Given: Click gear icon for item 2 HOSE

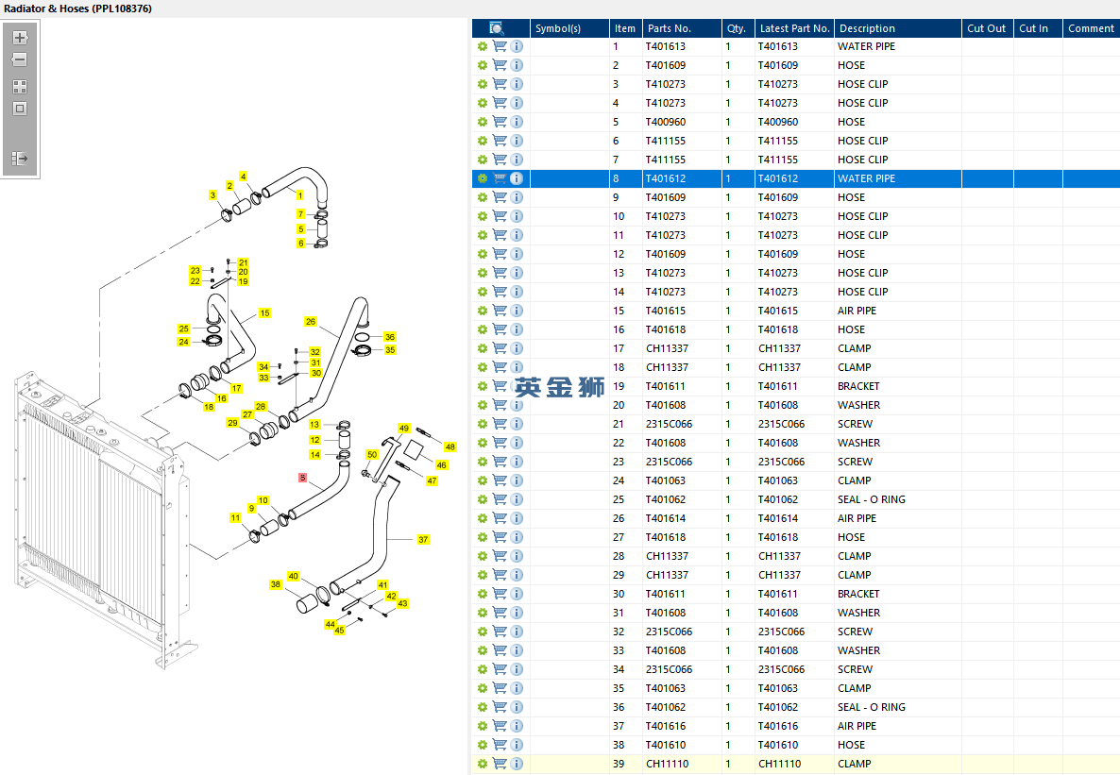Looking at the screenshot, I should coord(483,65).
